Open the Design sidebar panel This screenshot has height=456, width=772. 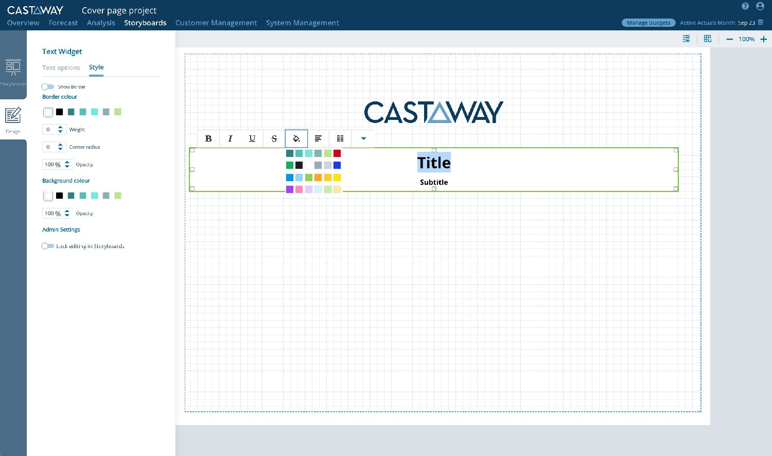(13, 119)
